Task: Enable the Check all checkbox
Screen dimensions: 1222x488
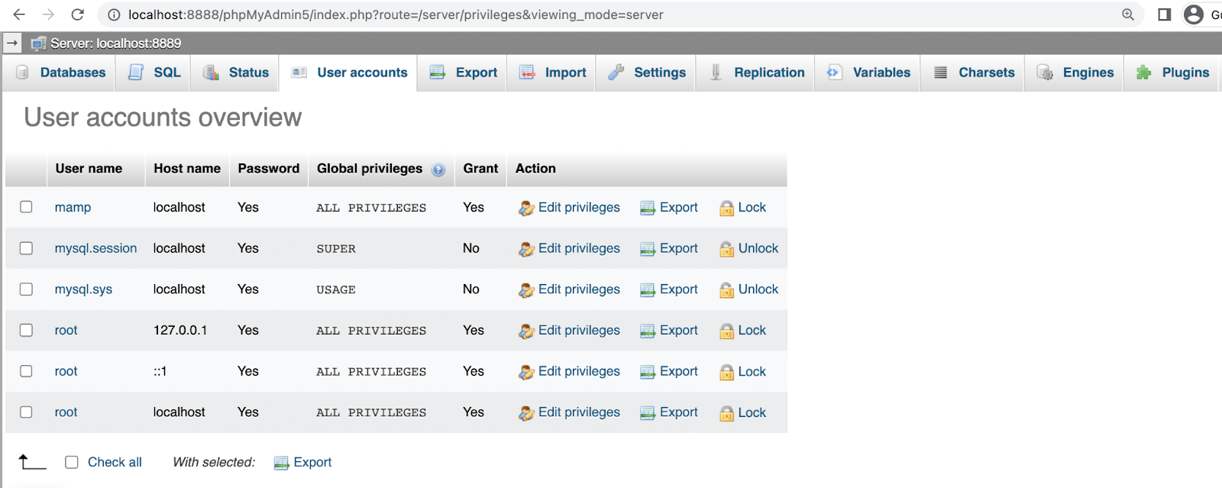Action: coord(72,462)
